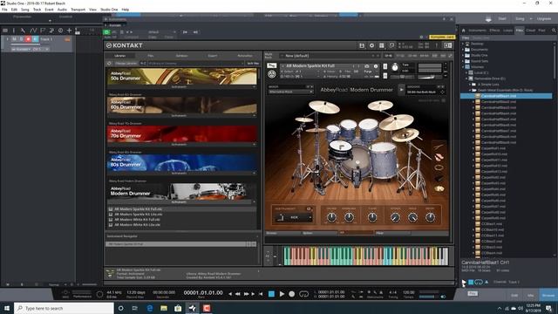558x314 pixels.
Task: Click the Browse button at bottom right
Action: (x=548, y=296)
